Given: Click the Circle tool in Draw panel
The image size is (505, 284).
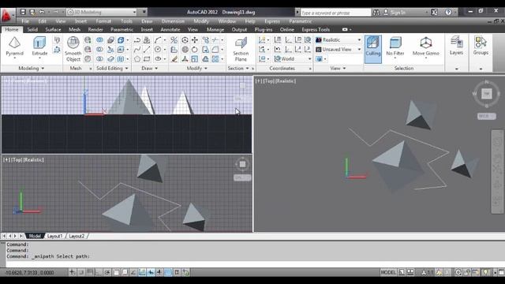Looking at the screenshot, I should click(x=158, y=50).
